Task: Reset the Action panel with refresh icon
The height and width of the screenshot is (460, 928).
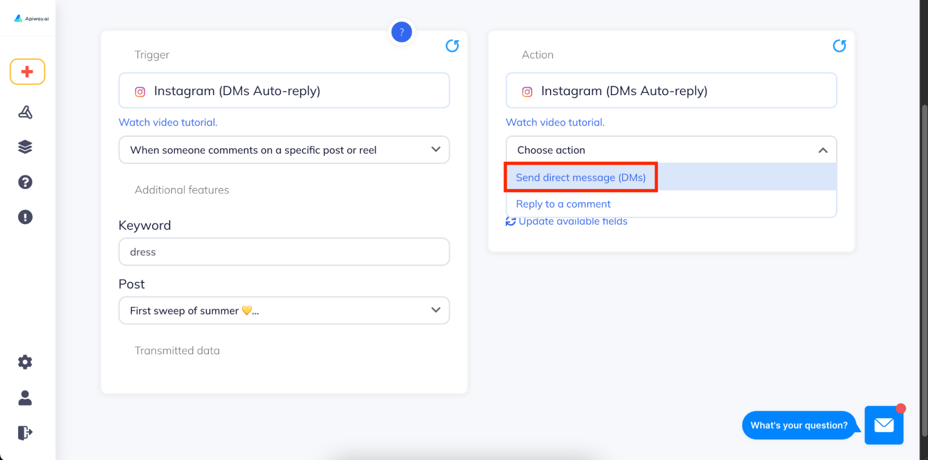Action: tap(839, 45)
